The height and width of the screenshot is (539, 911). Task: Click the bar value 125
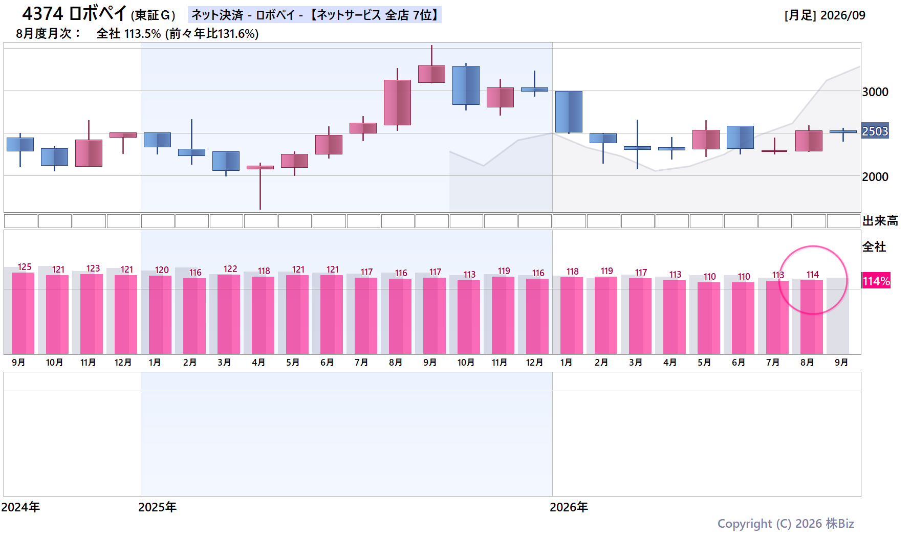click(x=25, y=267)
